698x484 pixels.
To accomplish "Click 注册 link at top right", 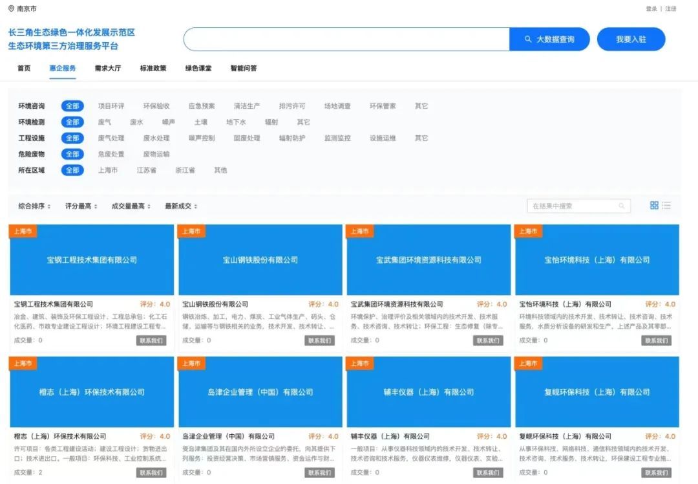I will [x=670, y=8].
